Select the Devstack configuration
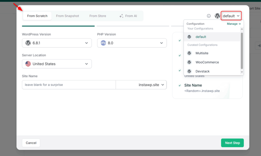 click(x=212, y=71)
